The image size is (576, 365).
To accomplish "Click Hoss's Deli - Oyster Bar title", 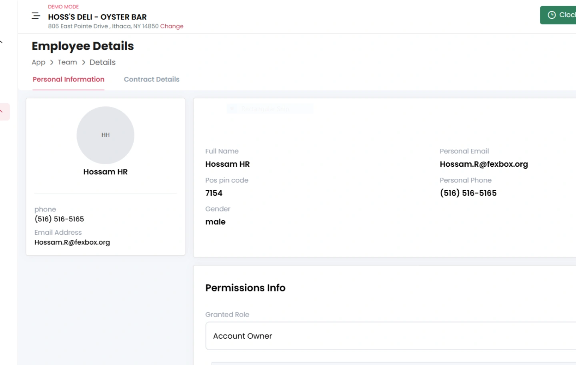I will point(97,17).
